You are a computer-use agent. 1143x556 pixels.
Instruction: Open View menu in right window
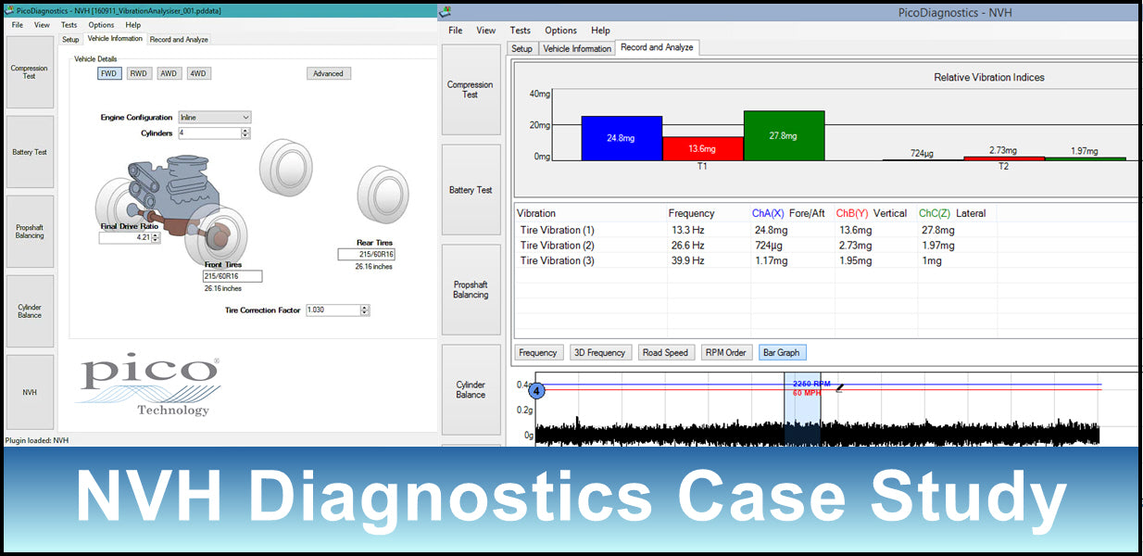click(x=486, y=31)
